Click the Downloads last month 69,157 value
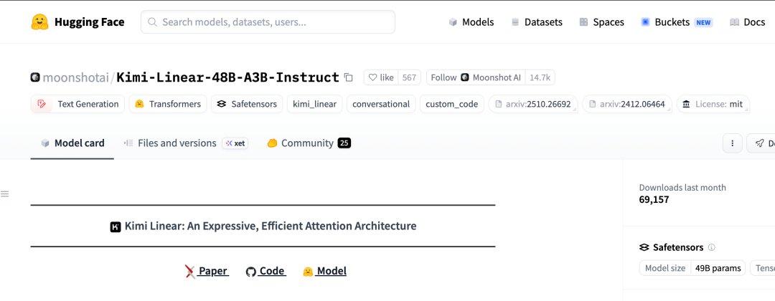The height and width of the screenshot is (301, 775). point(654,200)
